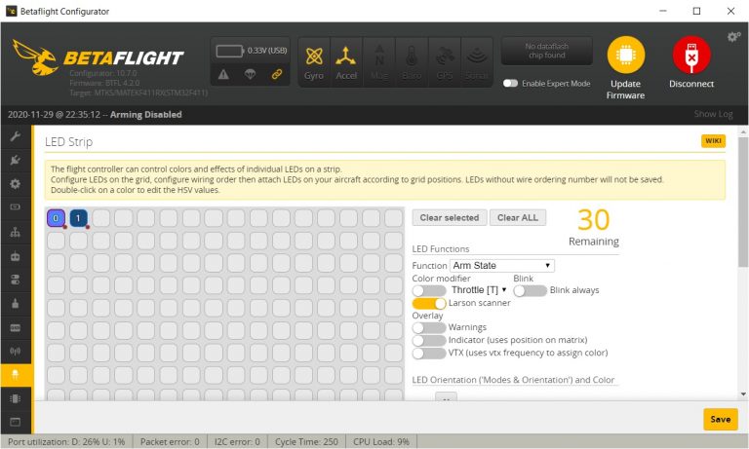Screen dimensions: 749x449
Task: Open the Motors tab icon
Action: click(x=16, y=304)
